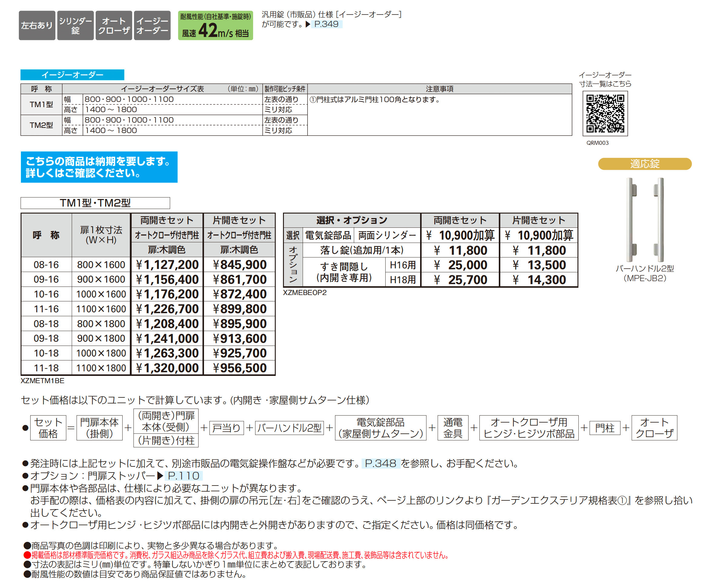Open the P.349 page link
This screenshot has height=587, width=704.
(327, 24)
